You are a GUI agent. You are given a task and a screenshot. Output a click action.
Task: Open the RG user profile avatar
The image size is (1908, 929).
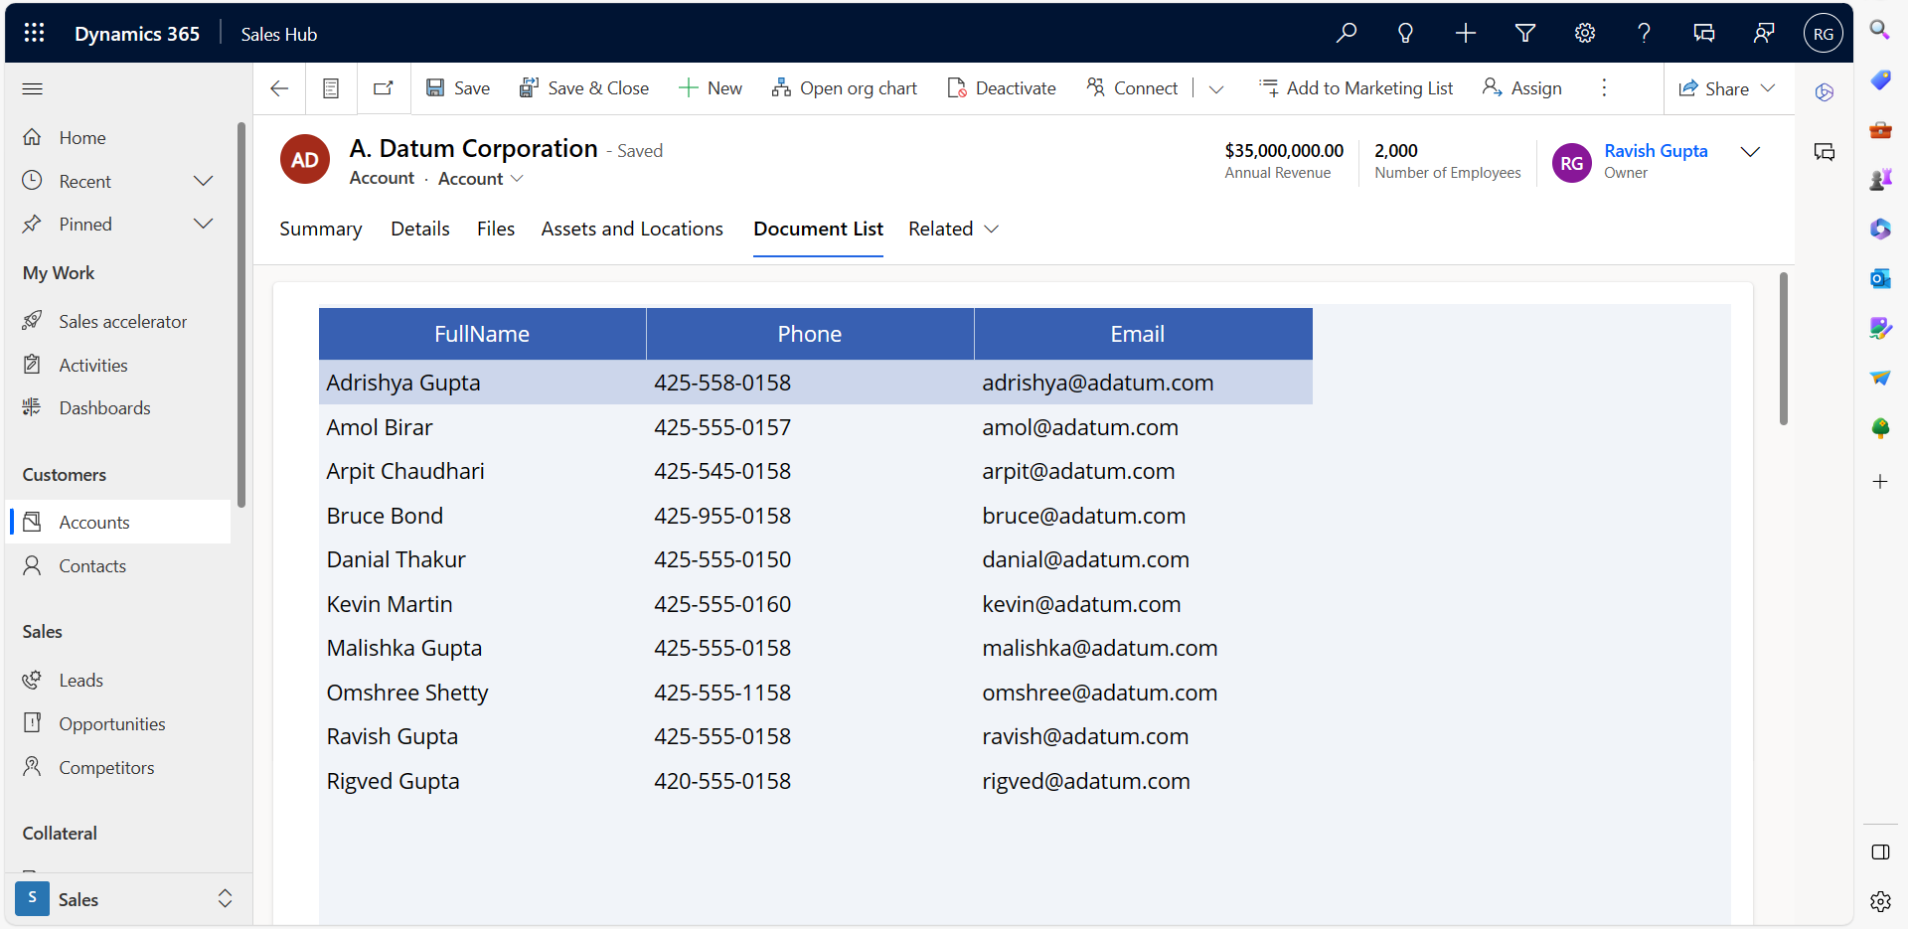[x=1824, y=33]
